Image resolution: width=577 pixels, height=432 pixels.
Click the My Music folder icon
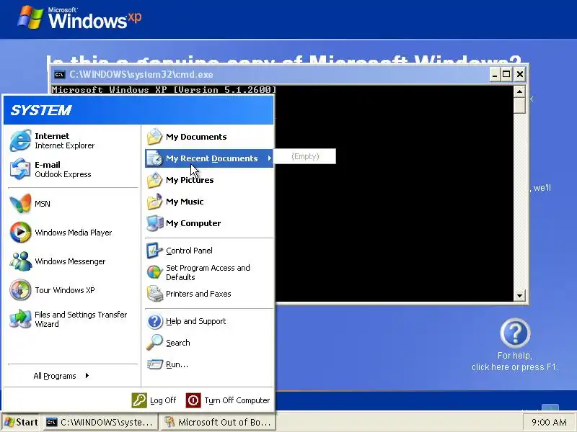click(155, 202)
